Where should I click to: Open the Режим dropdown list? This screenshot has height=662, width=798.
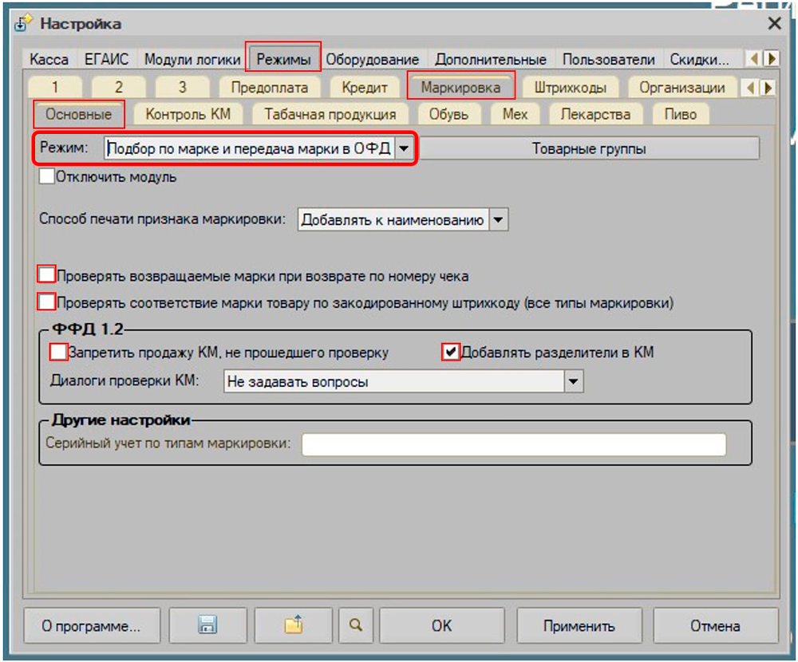405,148
